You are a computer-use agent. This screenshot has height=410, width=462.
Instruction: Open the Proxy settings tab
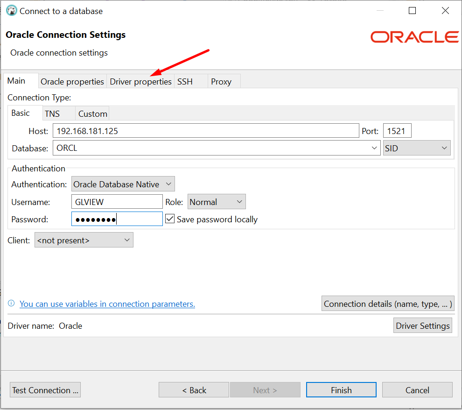[x=221, y=81]
